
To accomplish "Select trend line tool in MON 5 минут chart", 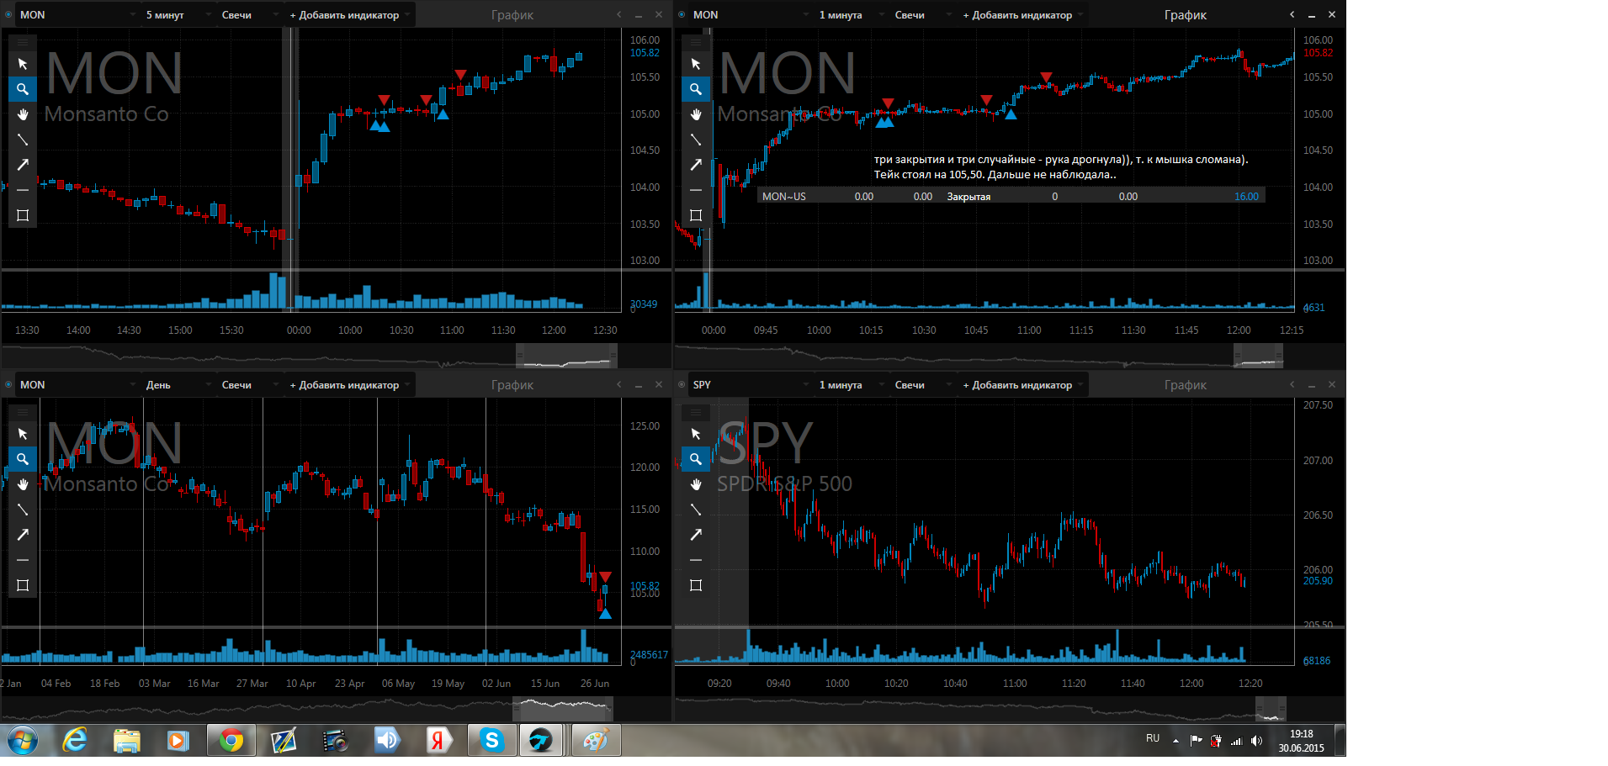I will [23, 140].
